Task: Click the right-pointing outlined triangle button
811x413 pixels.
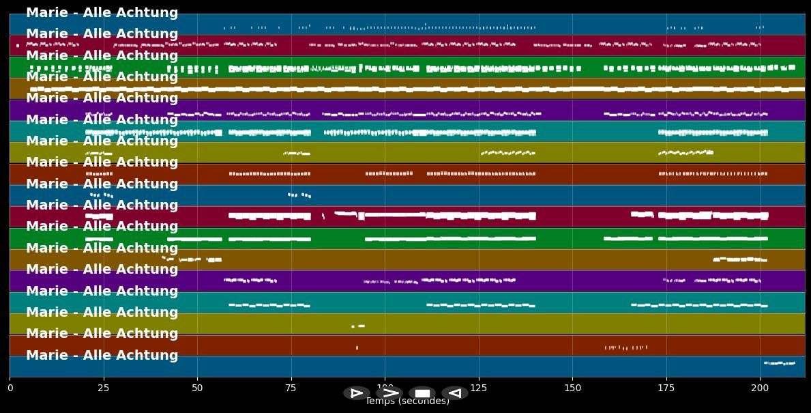Action: (356, 393)
